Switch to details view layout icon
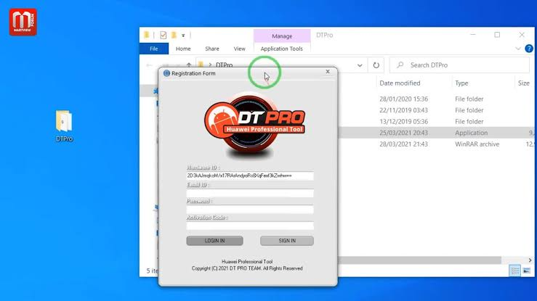The height and width of the screenshot is (301, 537). (515, 271)
